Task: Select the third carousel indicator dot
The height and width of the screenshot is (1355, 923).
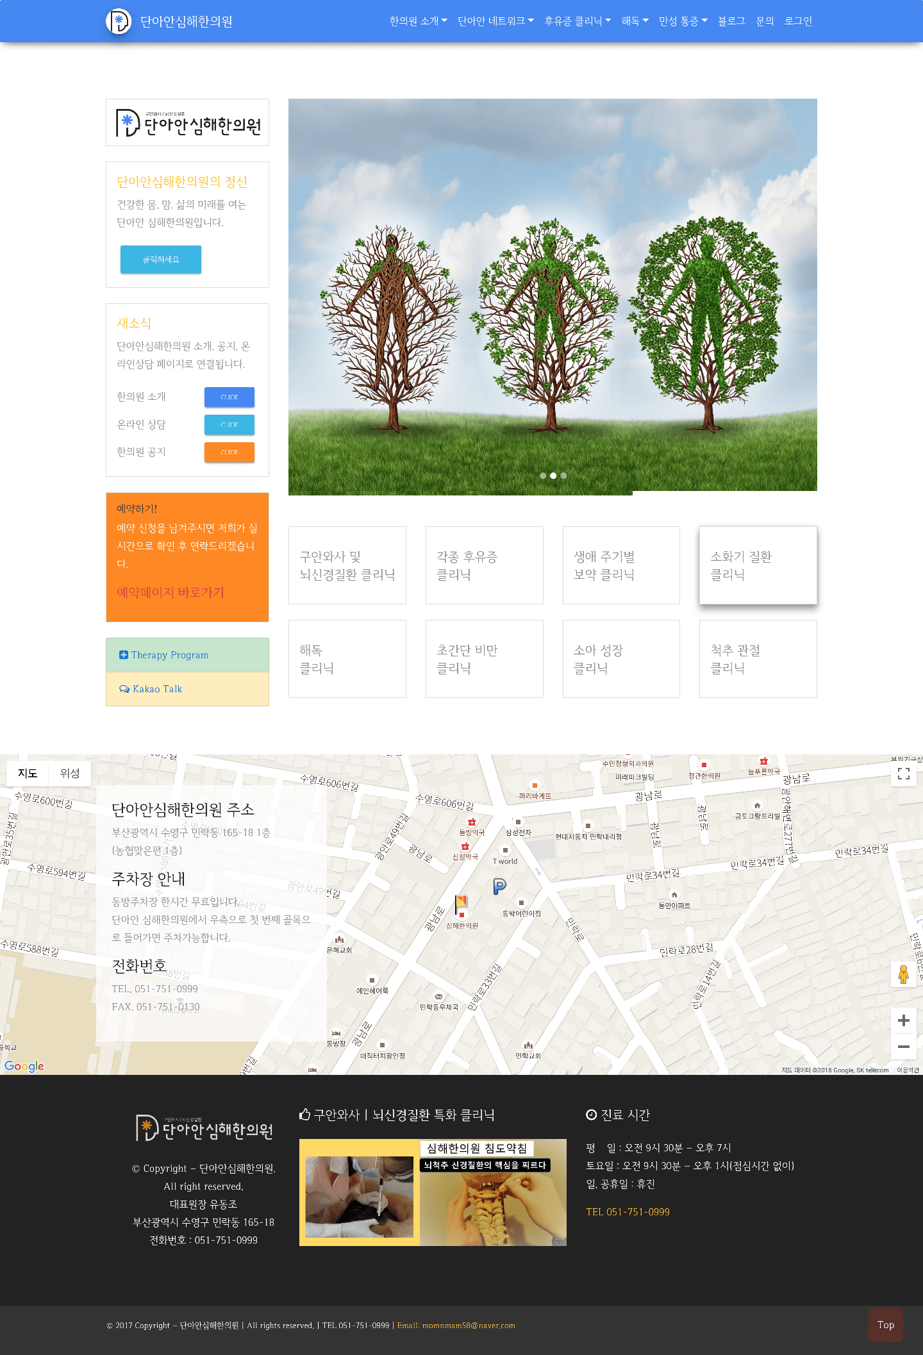Action: [563, 476]
